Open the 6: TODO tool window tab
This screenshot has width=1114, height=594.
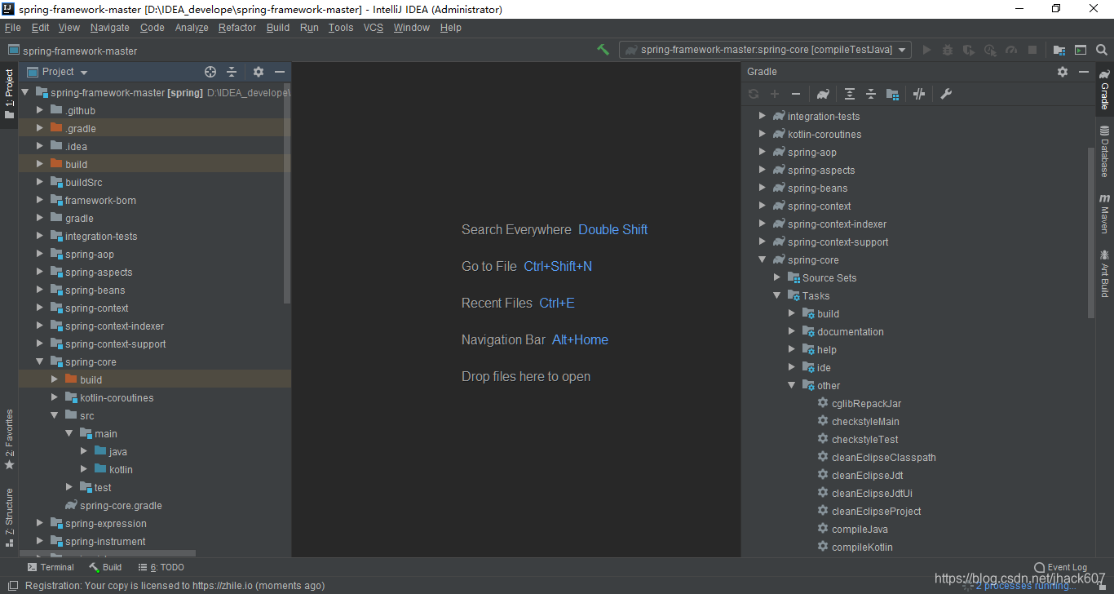161,567
